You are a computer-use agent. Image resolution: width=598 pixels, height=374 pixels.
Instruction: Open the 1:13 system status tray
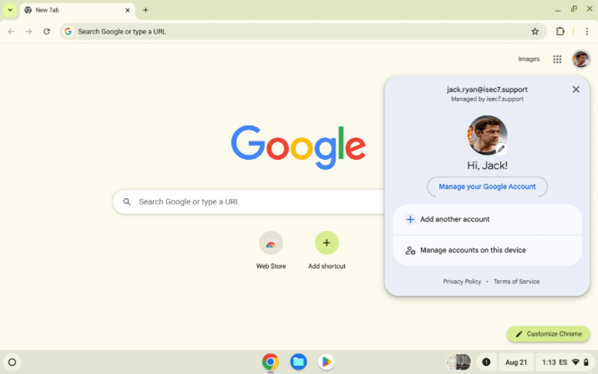click(x=565, y=362)
